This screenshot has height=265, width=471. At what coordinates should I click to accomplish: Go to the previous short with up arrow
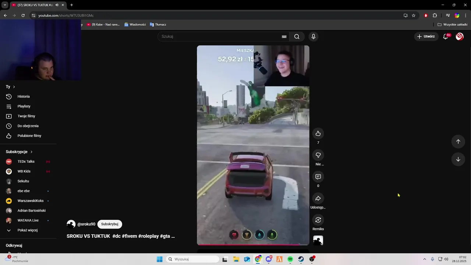458,141
